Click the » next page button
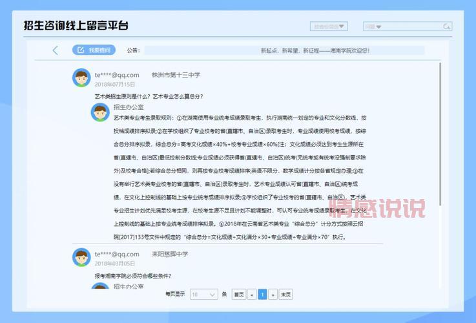Viewport: 476px width, 323px height. click(273, 294)
